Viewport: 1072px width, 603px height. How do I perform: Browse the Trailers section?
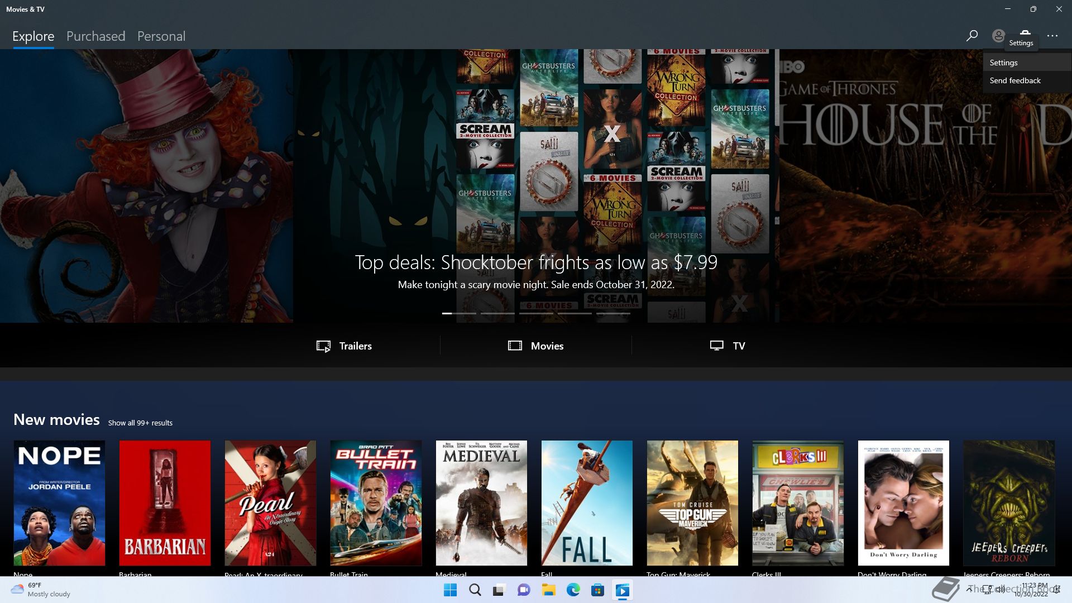coord(344,346)
